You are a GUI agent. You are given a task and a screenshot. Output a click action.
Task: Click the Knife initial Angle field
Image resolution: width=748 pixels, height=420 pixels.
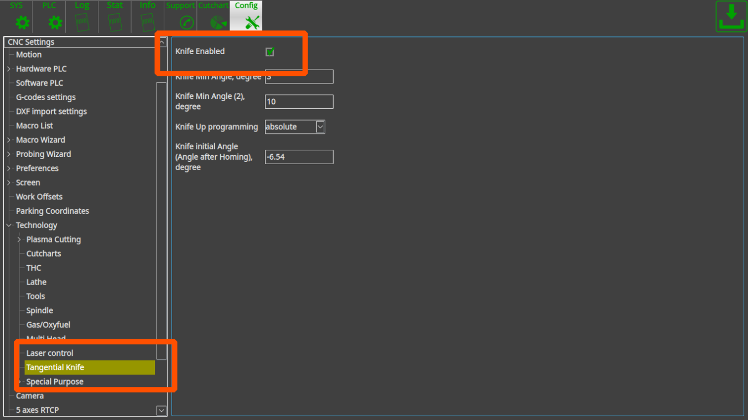[299, 157]
